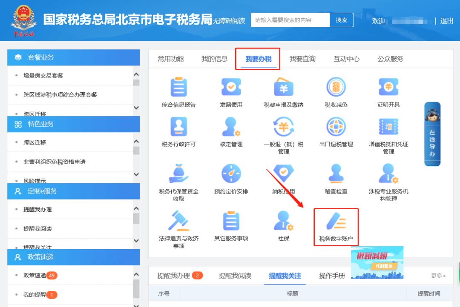Open 预约定价安排 icon
Image resolution: width=460 pixels, height=307 pixels.
coord(231,174)
